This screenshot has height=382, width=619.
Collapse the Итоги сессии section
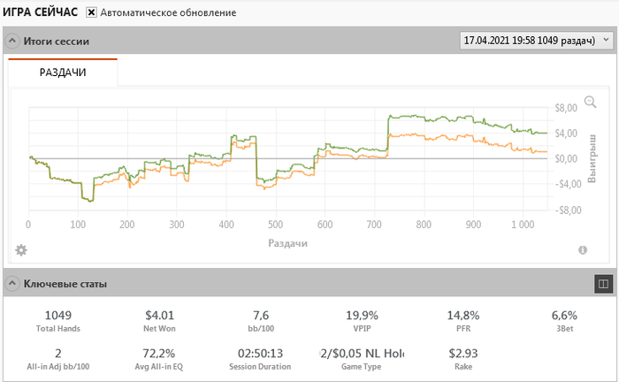(12, 41)
